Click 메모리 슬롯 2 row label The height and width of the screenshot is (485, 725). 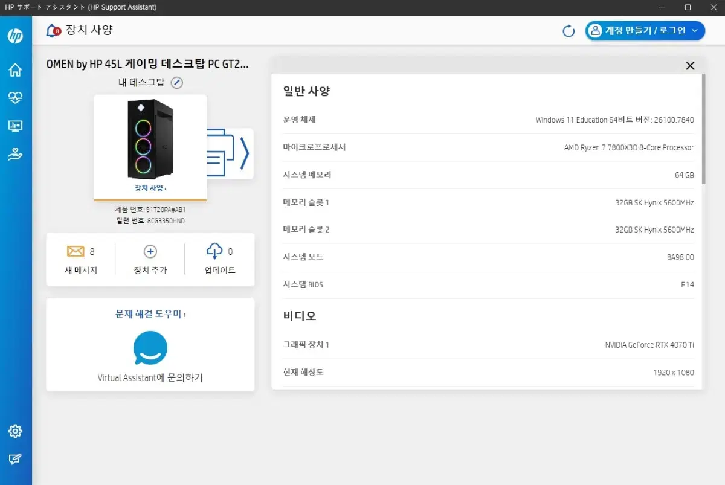(x=306, y=230)
